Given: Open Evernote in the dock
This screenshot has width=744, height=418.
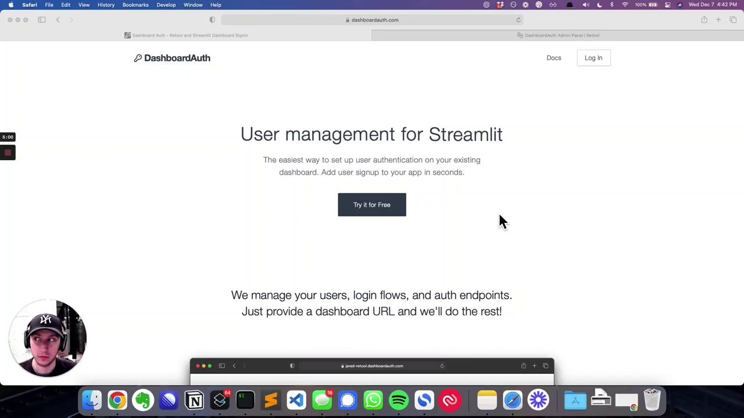Looking at the screenshot, I should pos(143,400).
